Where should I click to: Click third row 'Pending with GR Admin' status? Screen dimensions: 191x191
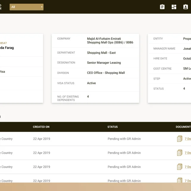point(124,167)
